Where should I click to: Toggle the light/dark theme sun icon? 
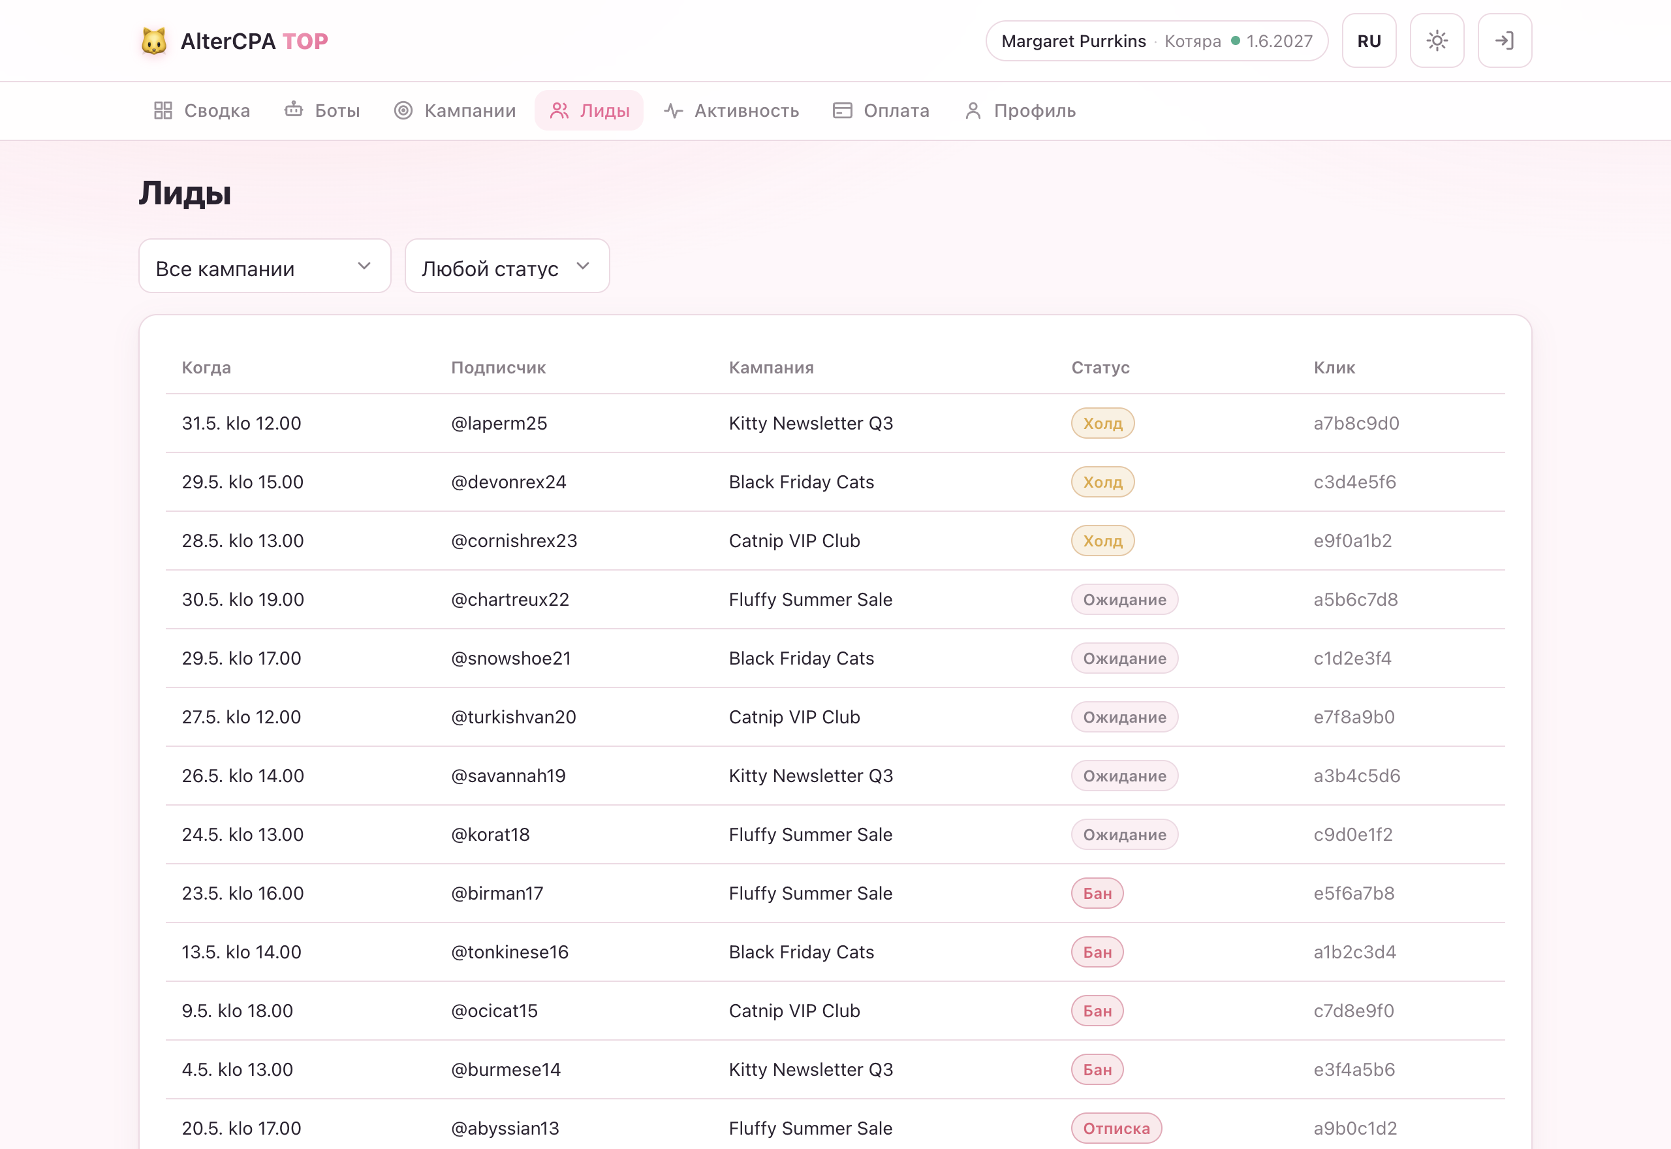(x=1437, y=41)
